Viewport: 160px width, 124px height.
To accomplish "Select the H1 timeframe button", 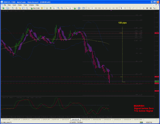I will (103, 8).
